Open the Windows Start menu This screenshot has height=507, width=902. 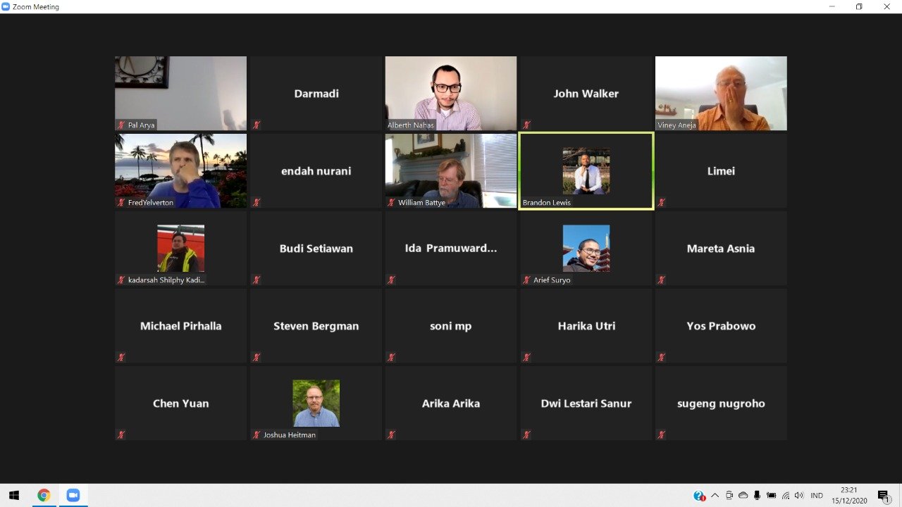[x=13, y=495]
